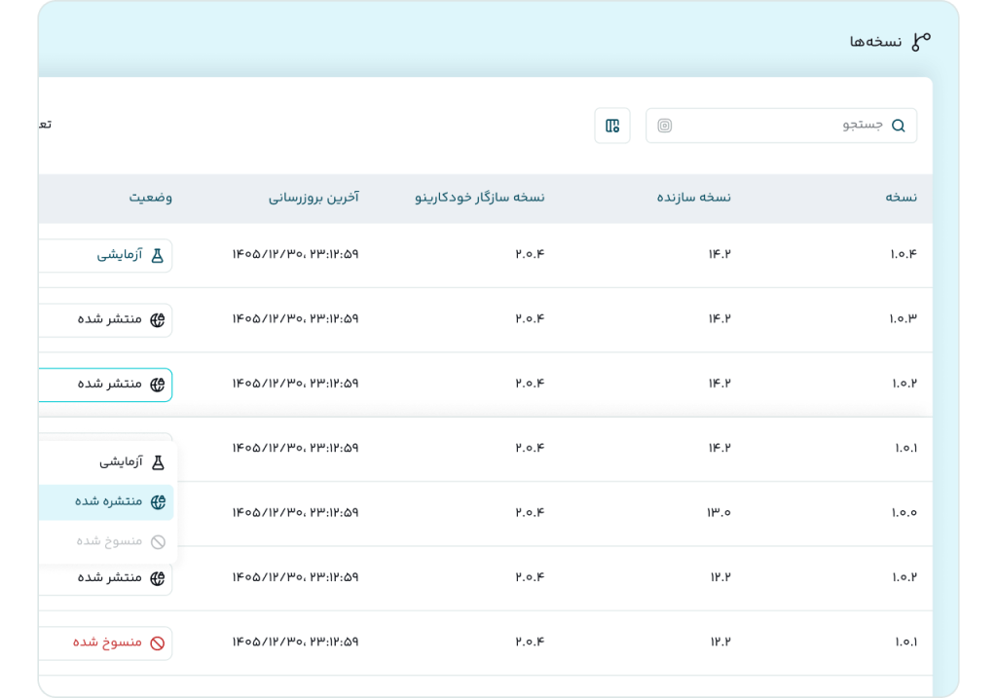
Task: Collapse the highlighted status dropdown of version 1.0.2
Action: pyautogui.click(x=105, y=385)
